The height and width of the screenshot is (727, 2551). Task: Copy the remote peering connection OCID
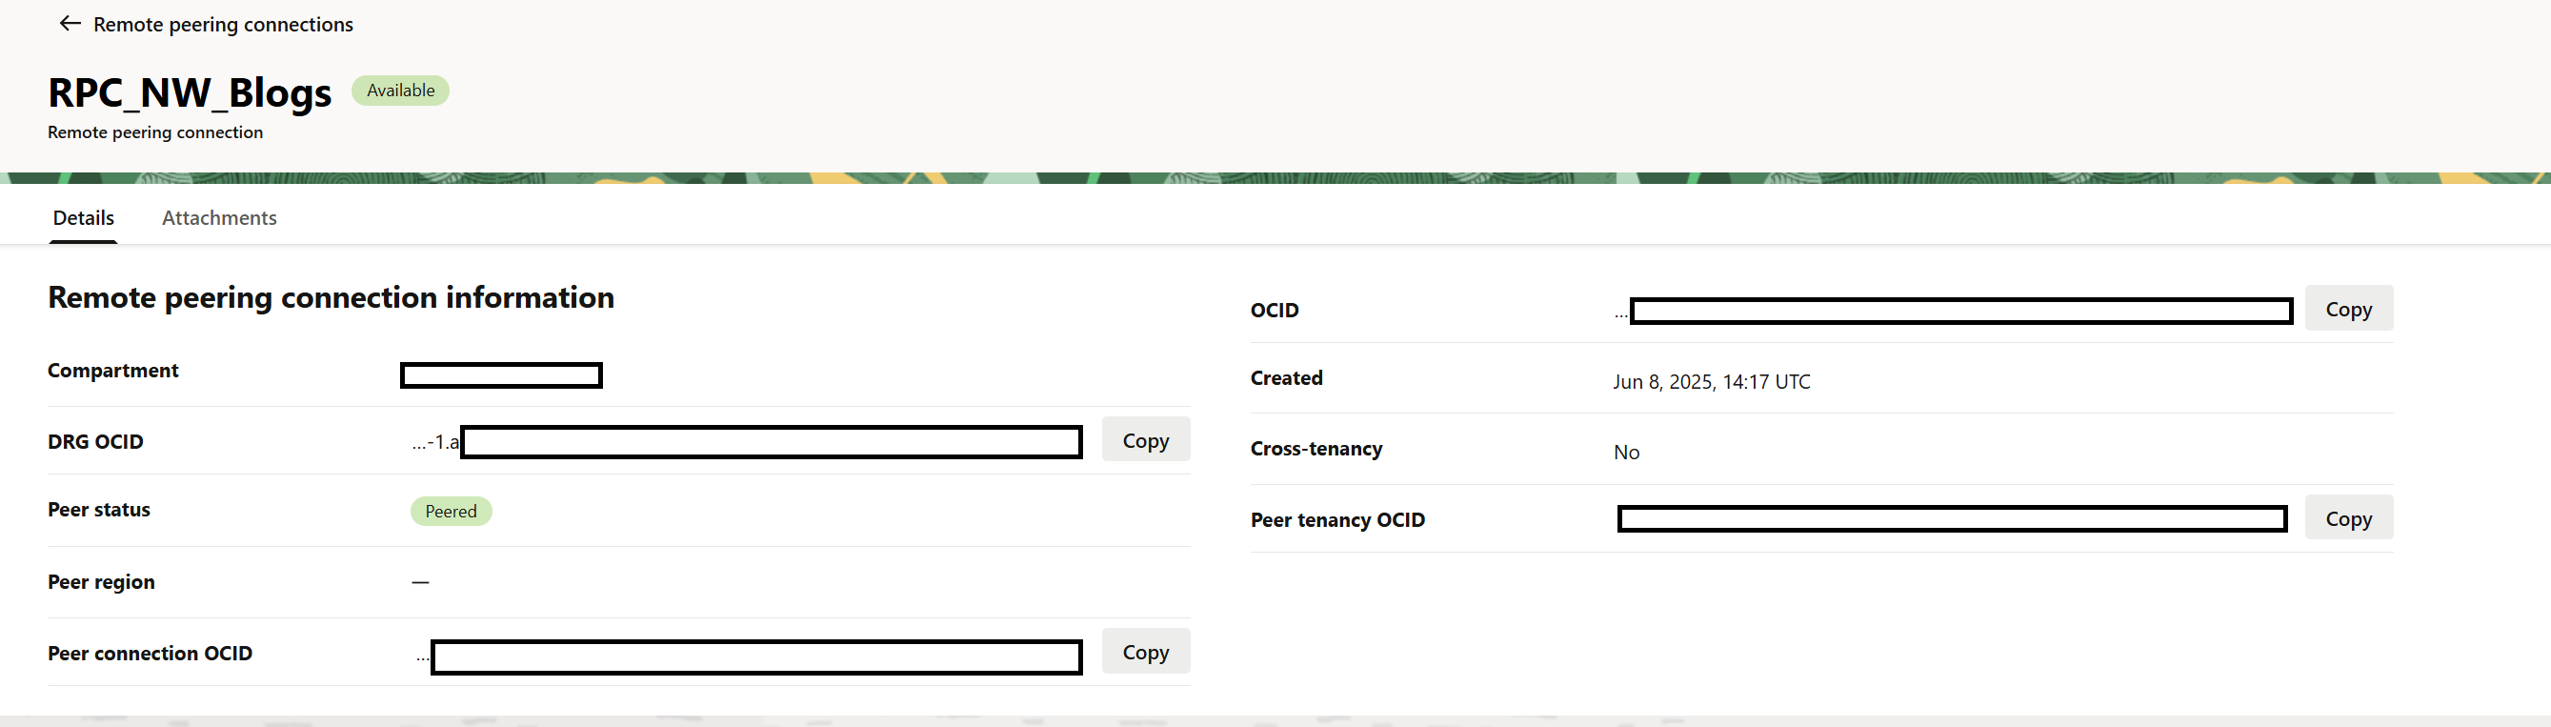tap(2348, 308)
